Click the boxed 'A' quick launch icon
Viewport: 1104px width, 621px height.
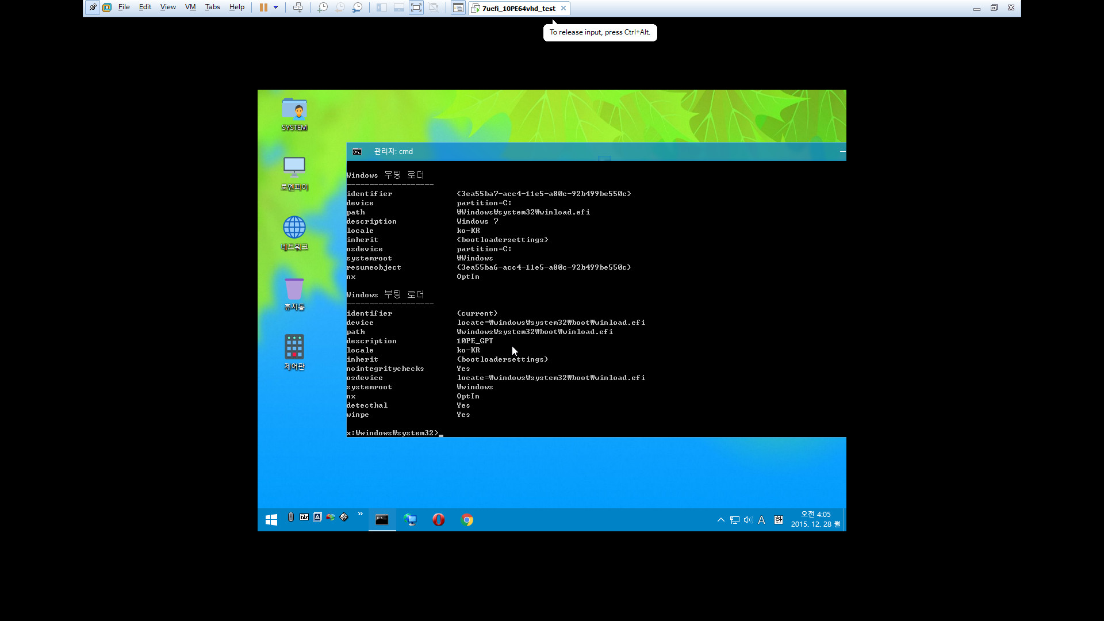[x=317, y=517]
